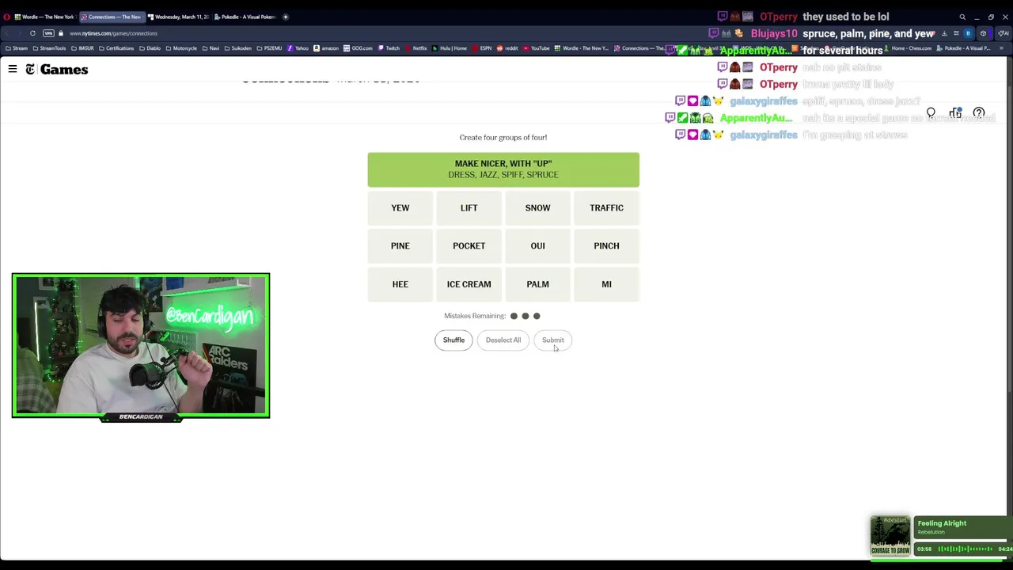Screen dimensions: 1013x570
Task: Open the Hulu | Home bookmark
Action: tap(450, 48)
